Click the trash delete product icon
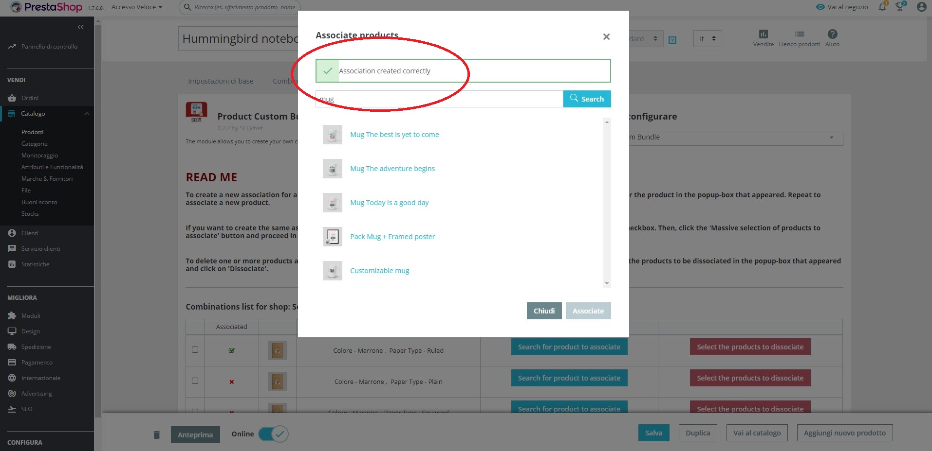 click(x=157, y=434)
